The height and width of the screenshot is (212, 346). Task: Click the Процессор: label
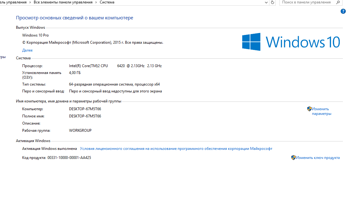(x=32, y=66)
